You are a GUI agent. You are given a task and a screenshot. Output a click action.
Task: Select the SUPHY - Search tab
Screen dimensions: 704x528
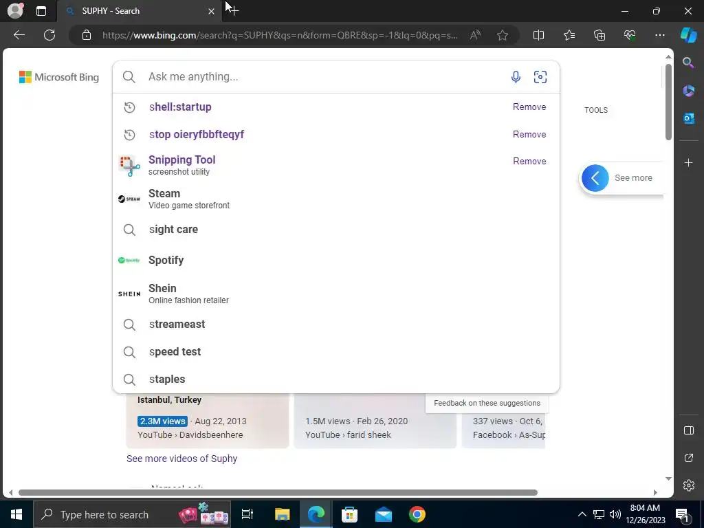coord(139,11)
